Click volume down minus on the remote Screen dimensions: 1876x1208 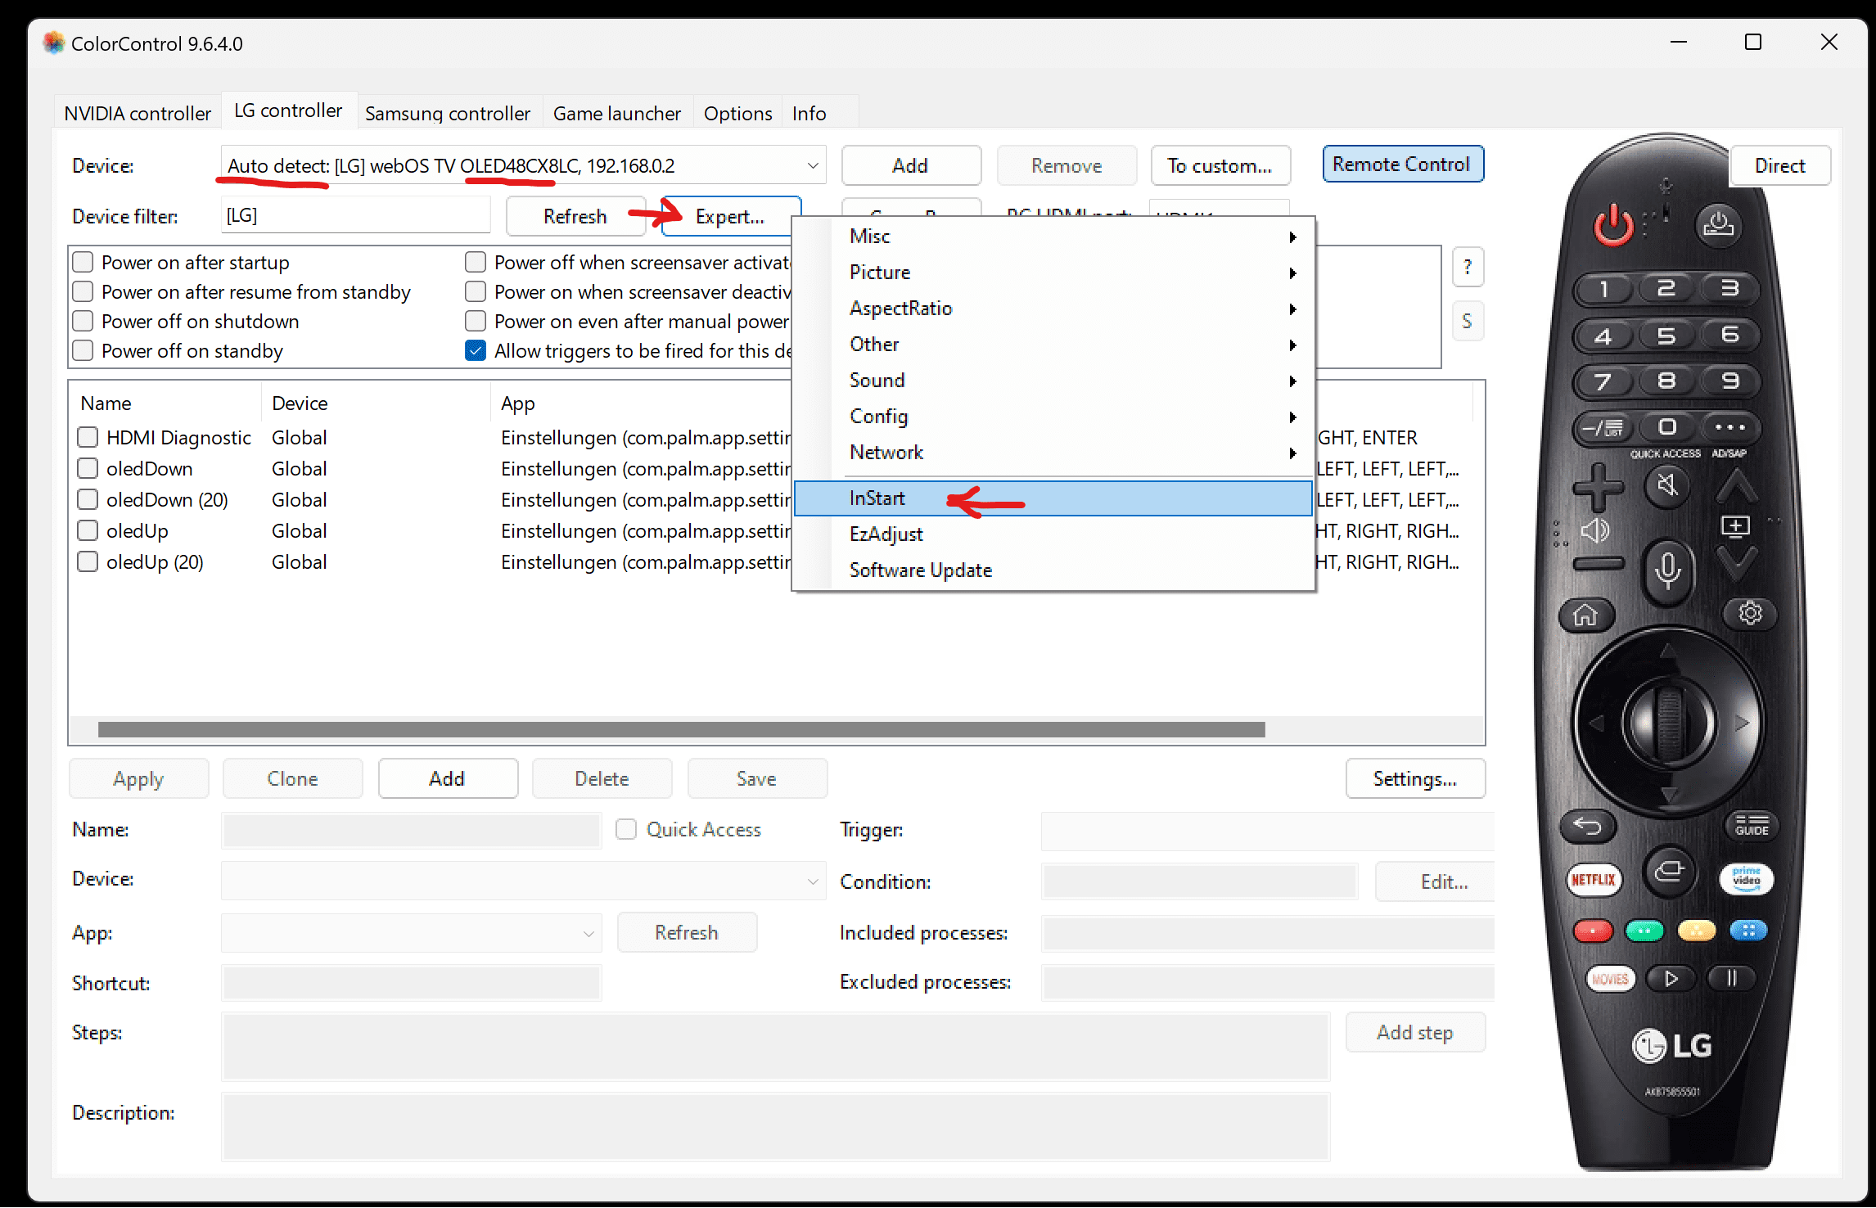(x=1598, y=563)
